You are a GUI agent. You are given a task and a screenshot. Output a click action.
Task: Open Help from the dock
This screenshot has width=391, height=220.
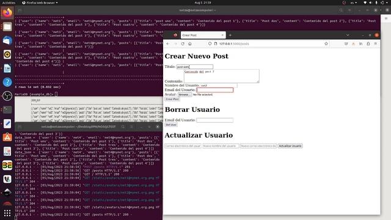coord(7,82)
